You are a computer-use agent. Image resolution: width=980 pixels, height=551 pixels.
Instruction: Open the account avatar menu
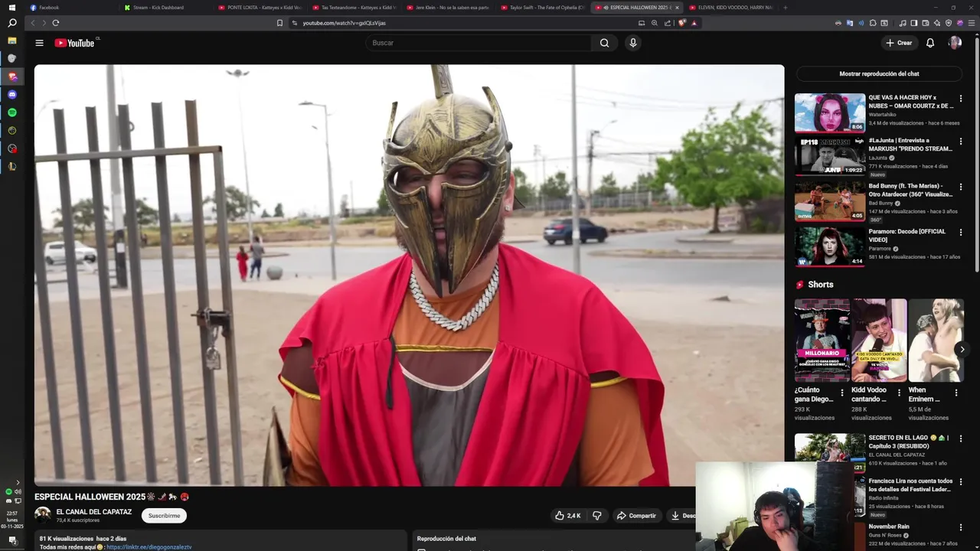pyautogui.click(x=955, y=43)
